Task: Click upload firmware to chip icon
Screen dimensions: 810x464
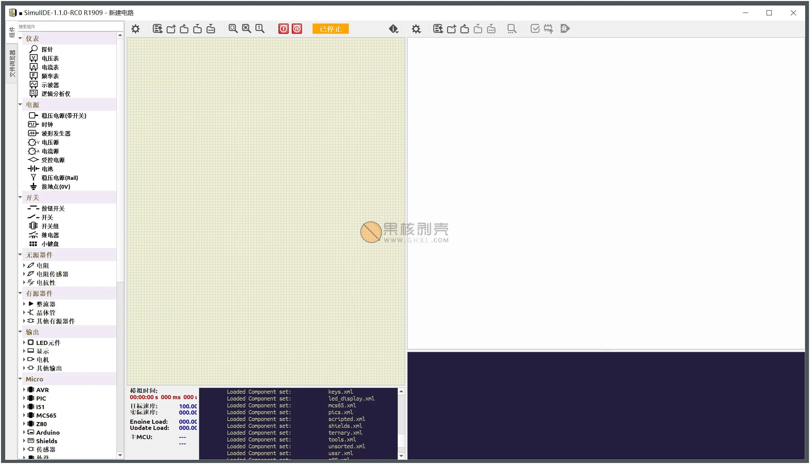Action: point(548,29)
